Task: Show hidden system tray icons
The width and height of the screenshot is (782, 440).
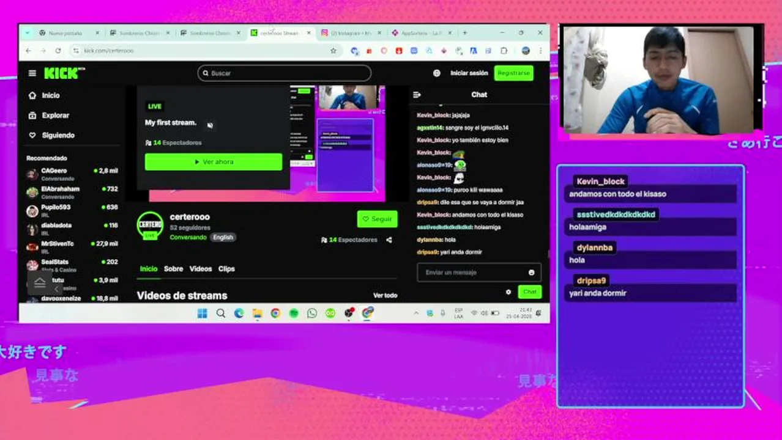Action: coord(416,313)
